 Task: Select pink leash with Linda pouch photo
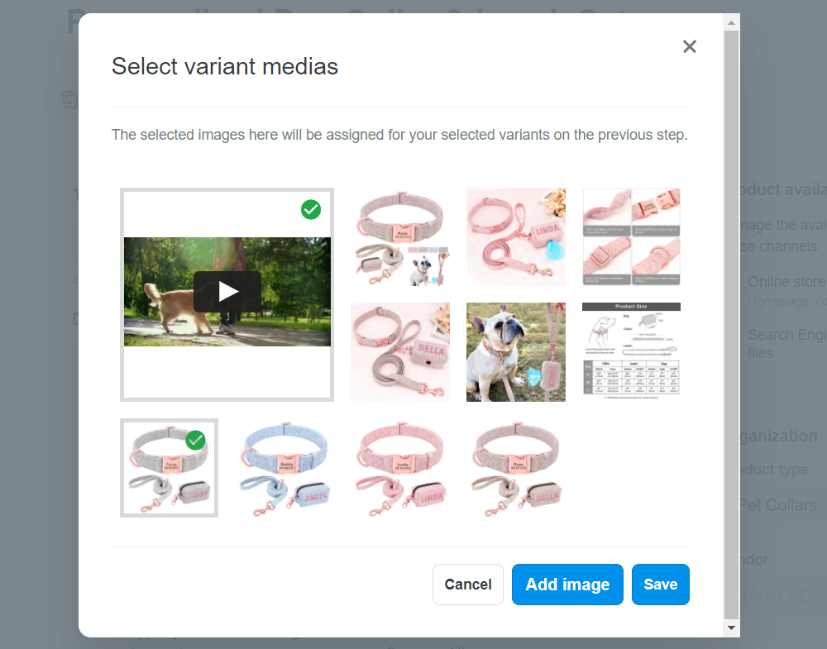point(515,236)
